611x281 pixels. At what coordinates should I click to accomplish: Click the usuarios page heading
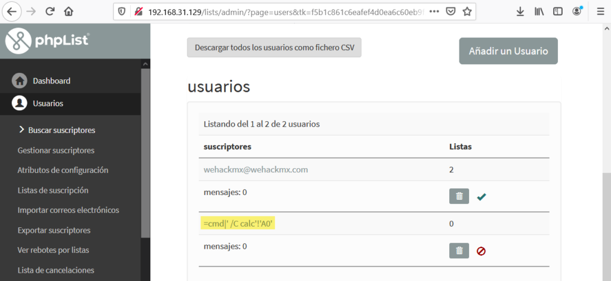pyautogui.click(x=218, y=87)
